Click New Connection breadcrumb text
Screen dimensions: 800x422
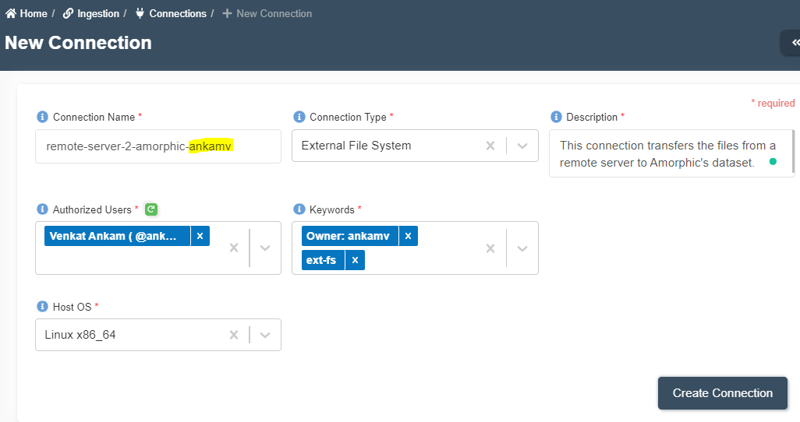point(274,14)
